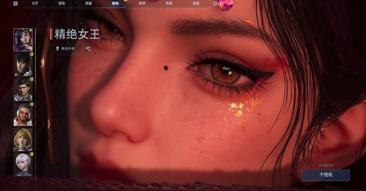Select the purple-haired queen character portrait
This screenshot has width=366, height=191.
[x=23, y=40]
